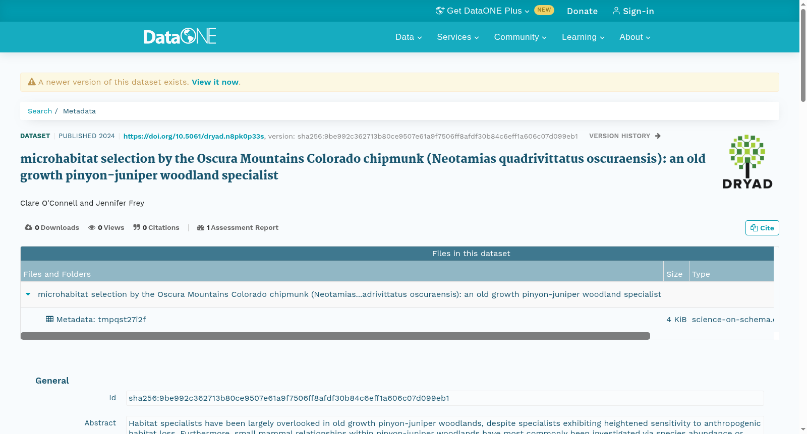Viewport: 807px width, 434px height.
Task: Click the Assessment Report gauge icon
Action: [201, 228]
